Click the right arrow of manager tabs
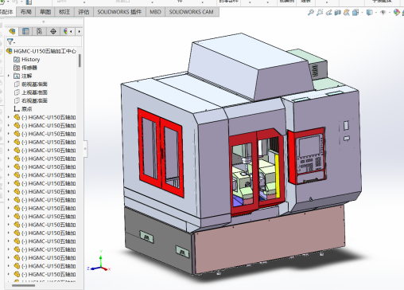This screenshot has width=404, height=290. coord(79,31)
